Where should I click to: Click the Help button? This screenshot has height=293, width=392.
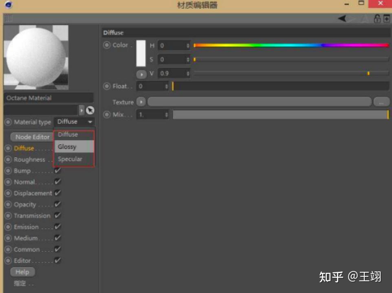click(22, 271)
